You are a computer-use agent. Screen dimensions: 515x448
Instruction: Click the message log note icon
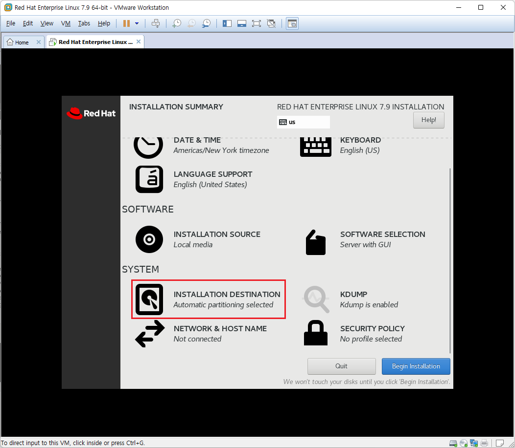pyautogui.click(x=499, y=444)
